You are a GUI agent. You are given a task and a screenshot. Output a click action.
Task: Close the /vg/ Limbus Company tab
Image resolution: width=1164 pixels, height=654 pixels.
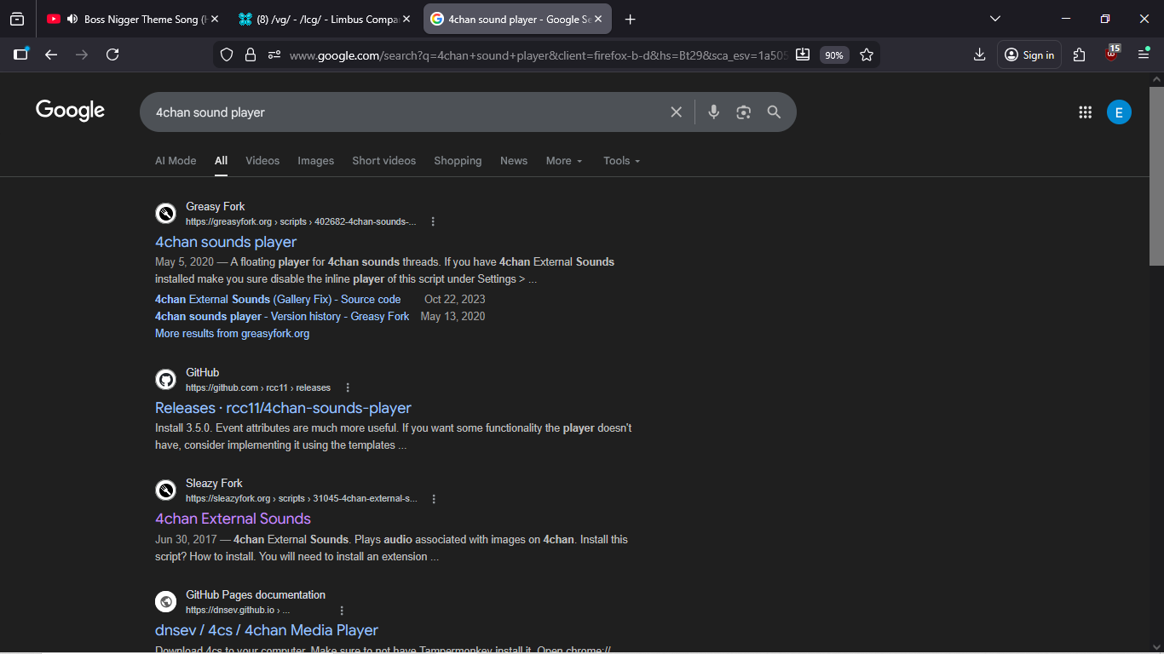point(406,19)
